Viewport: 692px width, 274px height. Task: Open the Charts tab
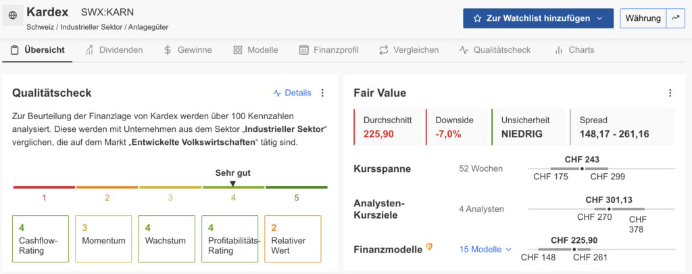[574, 50]
